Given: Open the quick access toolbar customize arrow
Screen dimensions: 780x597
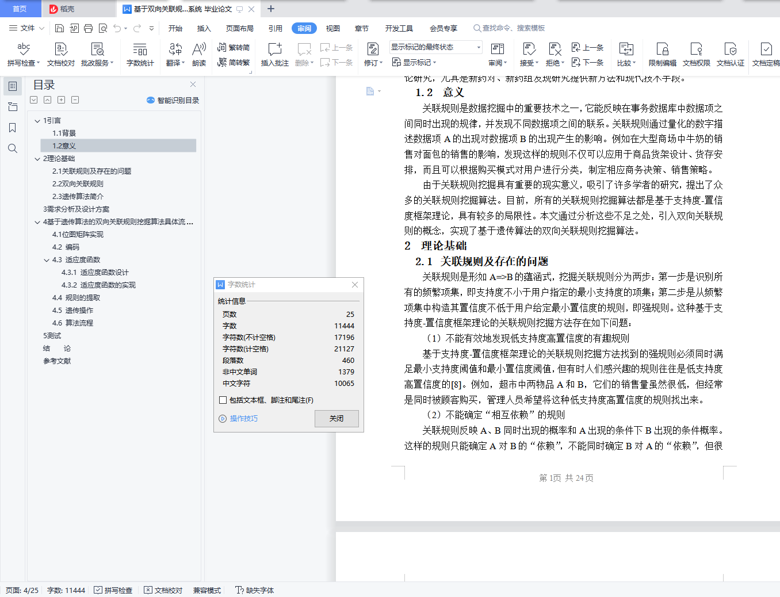Looking at the screenshot, I should pyautogui.click(x=151, y=28).
